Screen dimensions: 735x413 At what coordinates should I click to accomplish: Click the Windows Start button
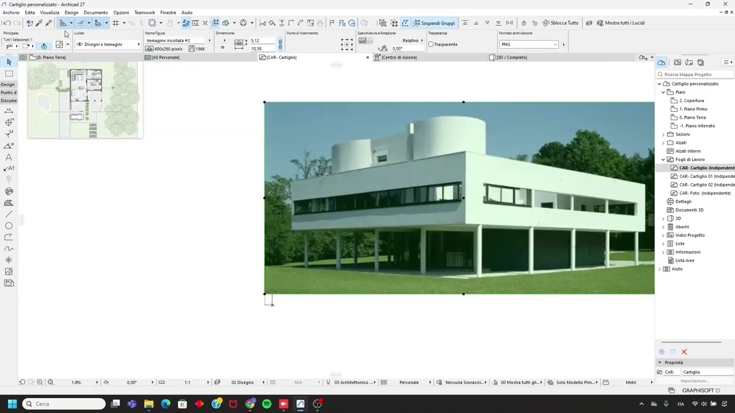pos(12,404)
